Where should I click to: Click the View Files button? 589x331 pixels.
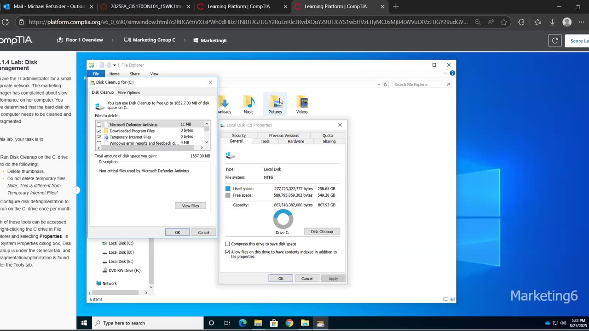(191, 206)
